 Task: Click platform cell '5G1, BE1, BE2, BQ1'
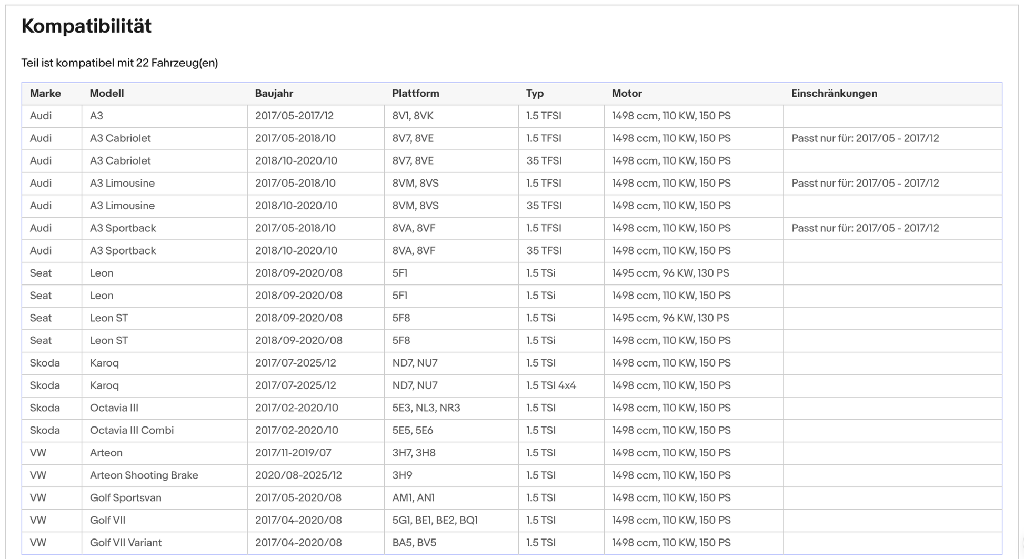[435, 521]
